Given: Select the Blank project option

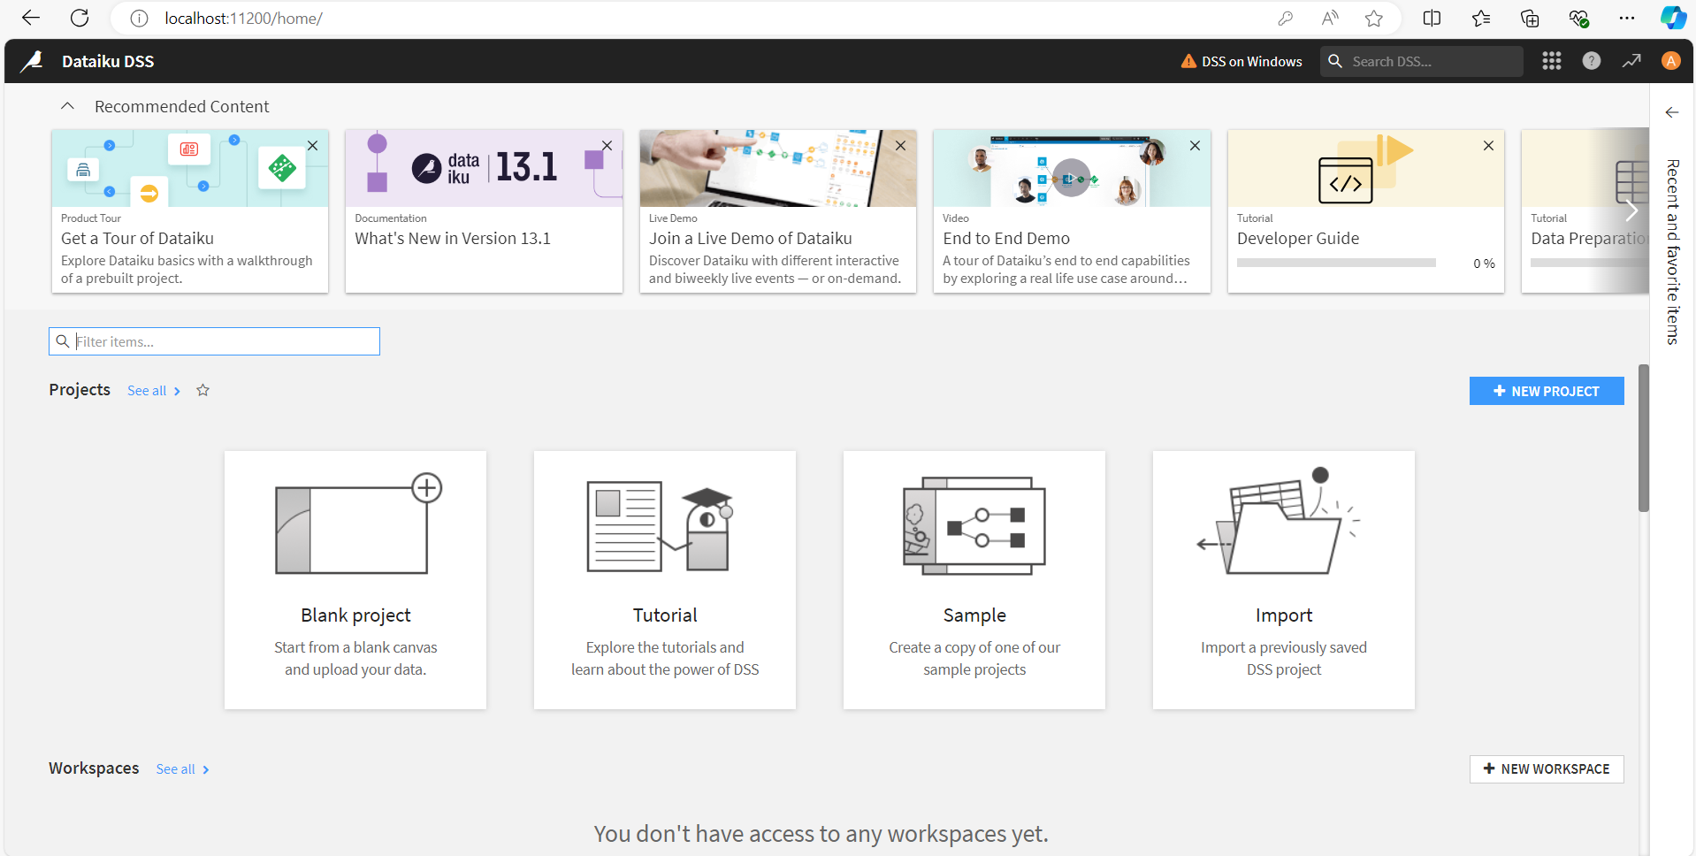Looking at the screenshot, I should click(x=355, y=579).
